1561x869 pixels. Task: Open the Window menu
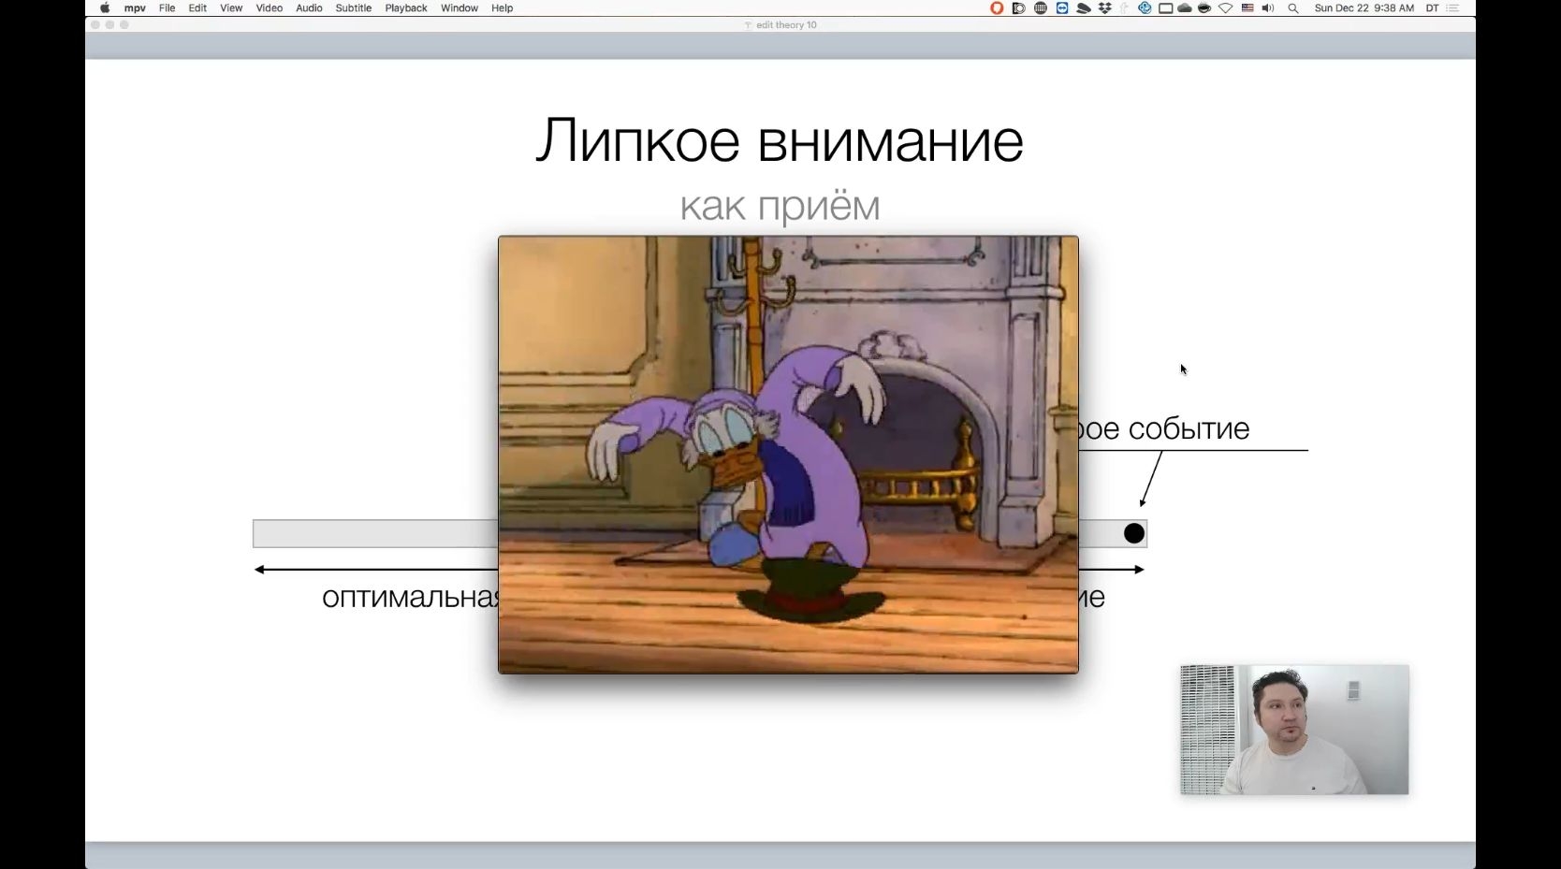(460, 8)
